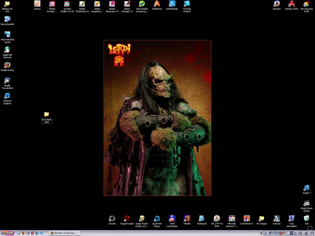Image resolution: width=315 pixels, height=236 pixels.
Task: Launch WS_FTP Pro 2006 icon
Action: (217, 221)
